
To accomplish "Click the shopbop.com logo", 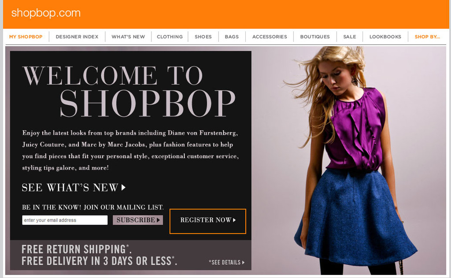I will 46,13.
